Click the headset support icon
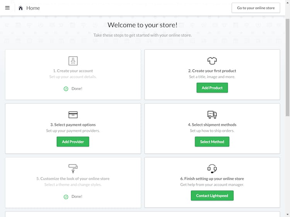Image resolution: width=290 pixels, height=217 pixels. (212, 168)
